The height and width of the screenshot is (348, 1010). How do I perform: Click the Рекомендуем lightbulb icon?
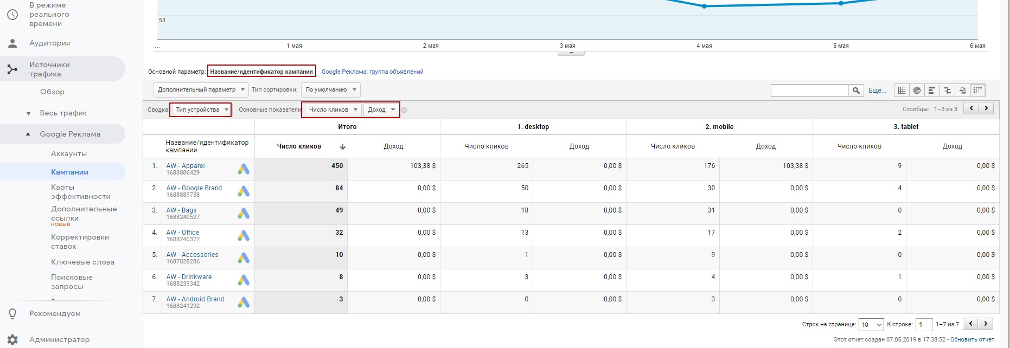(x=12, y=313)
